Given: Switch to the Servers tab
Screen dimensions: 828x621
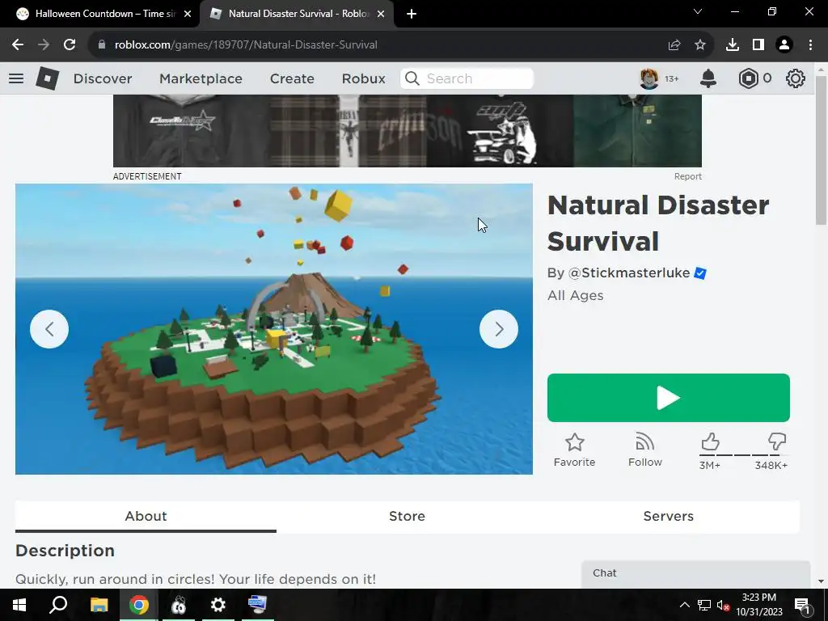Looking at the screenshot, I should [x=669, y=516].
